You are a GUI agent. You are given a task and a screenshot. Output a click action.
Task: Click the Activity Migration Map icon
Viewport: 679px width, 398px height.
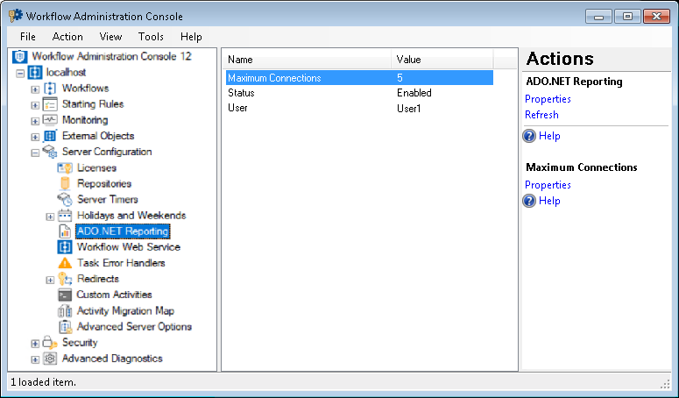coord(64,311)
